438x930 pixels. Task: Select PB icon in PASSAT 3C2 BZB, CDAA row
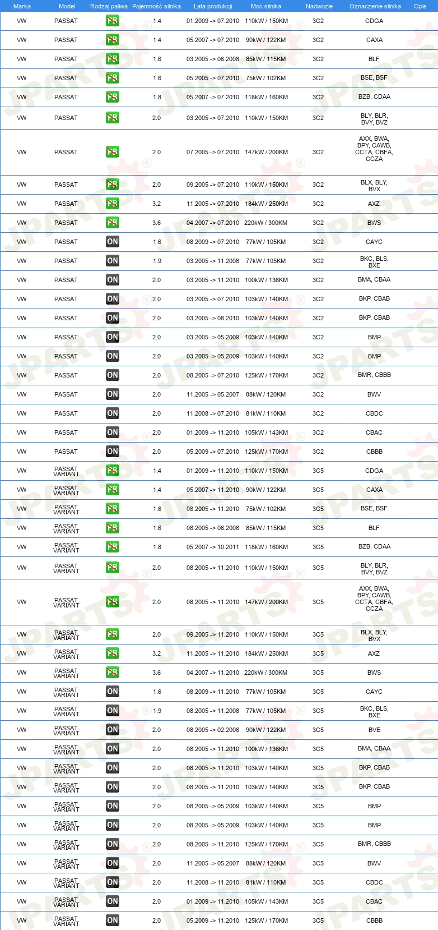(113, 97)
